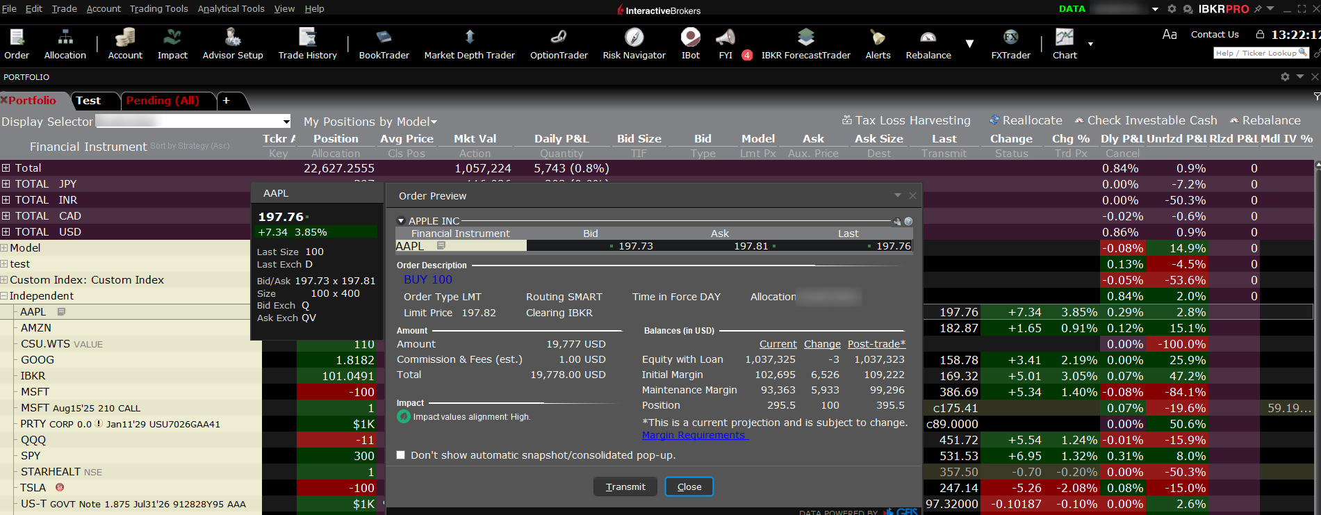Open the Analytical Tools menu
Viewport: 1321px width, 515px height.
[231, 8]
